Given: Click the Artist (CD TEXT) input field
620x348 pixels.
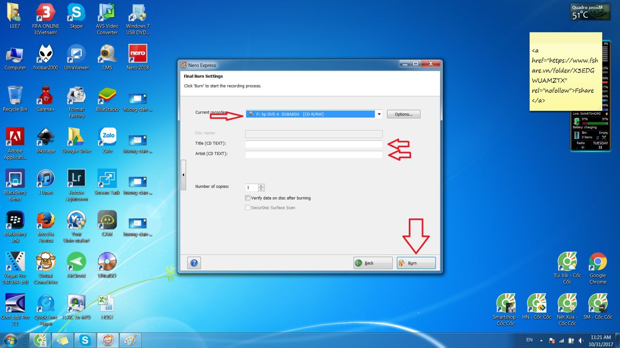Looking at the screenshot, I should click(x=313, y=155).
